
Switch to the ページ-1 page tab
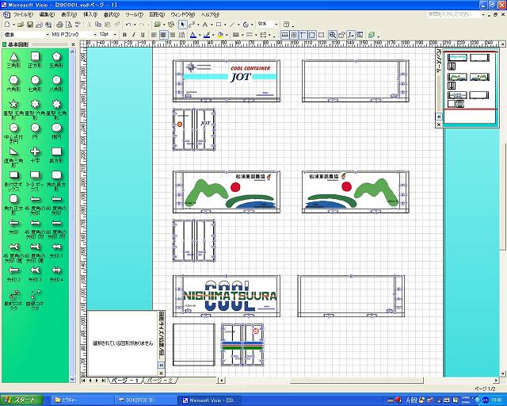point(125,381)
